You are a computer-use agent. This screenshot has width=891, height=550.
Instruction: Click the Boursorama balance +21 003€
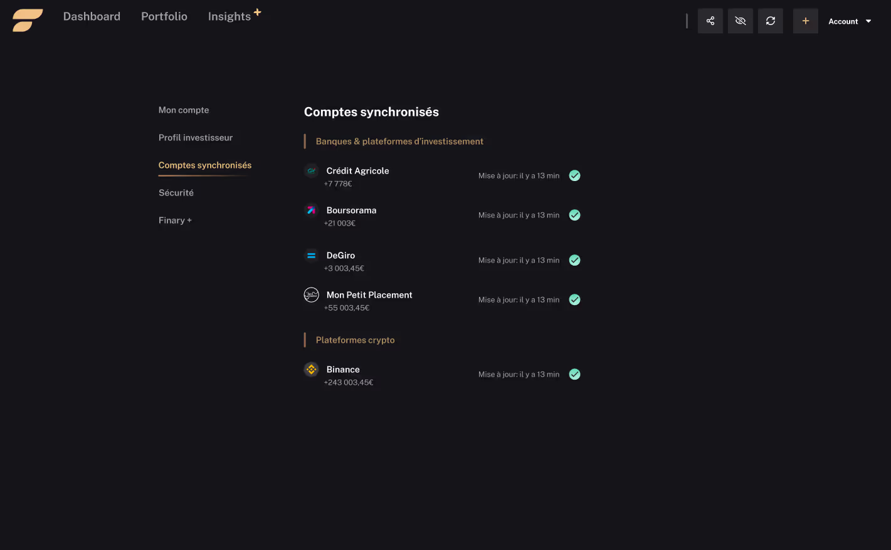[x=340, y=223]
